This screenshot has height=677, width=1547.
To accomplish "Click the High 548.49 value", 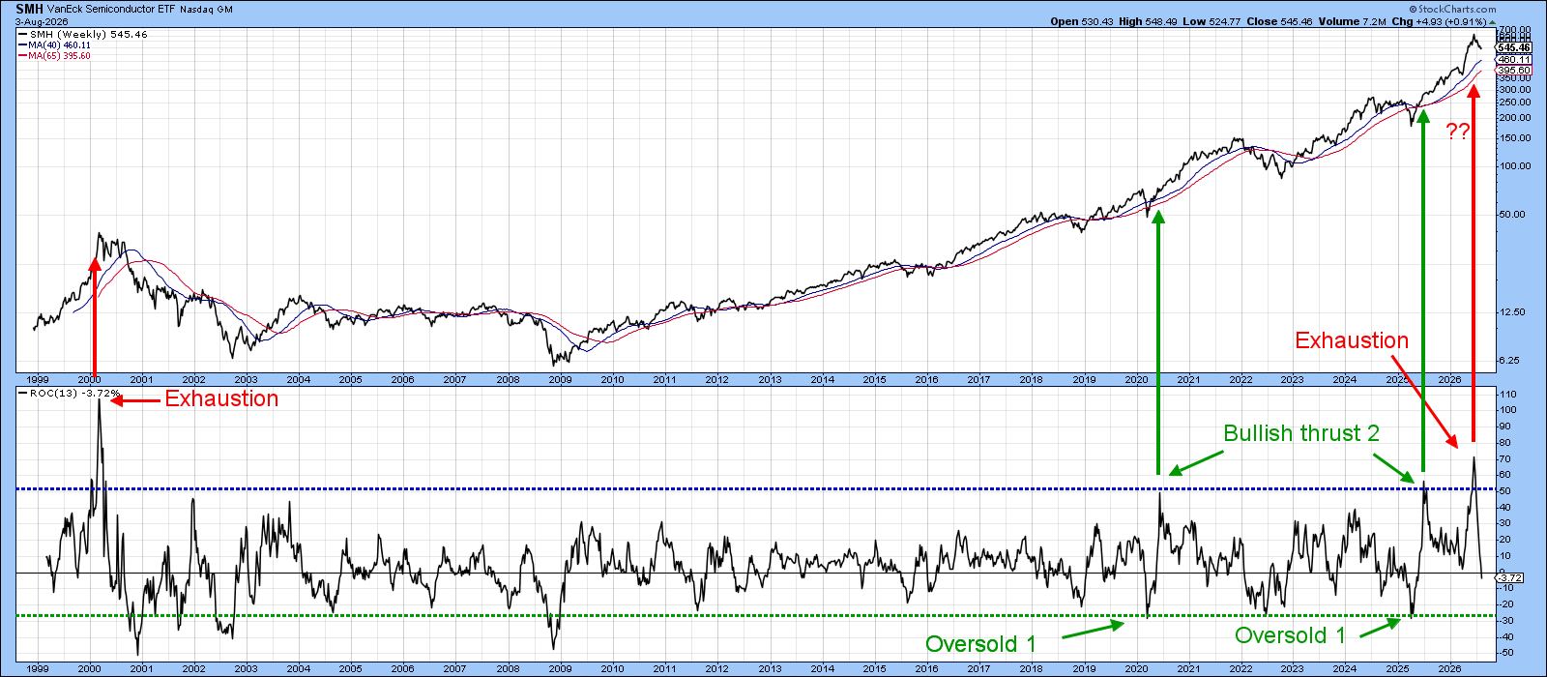I will [x=1146, y=21].
